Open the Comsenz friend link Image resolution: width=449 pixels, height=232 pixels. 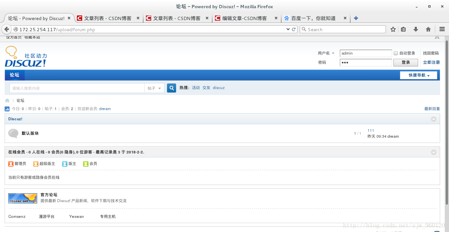(x=17, y=217)
